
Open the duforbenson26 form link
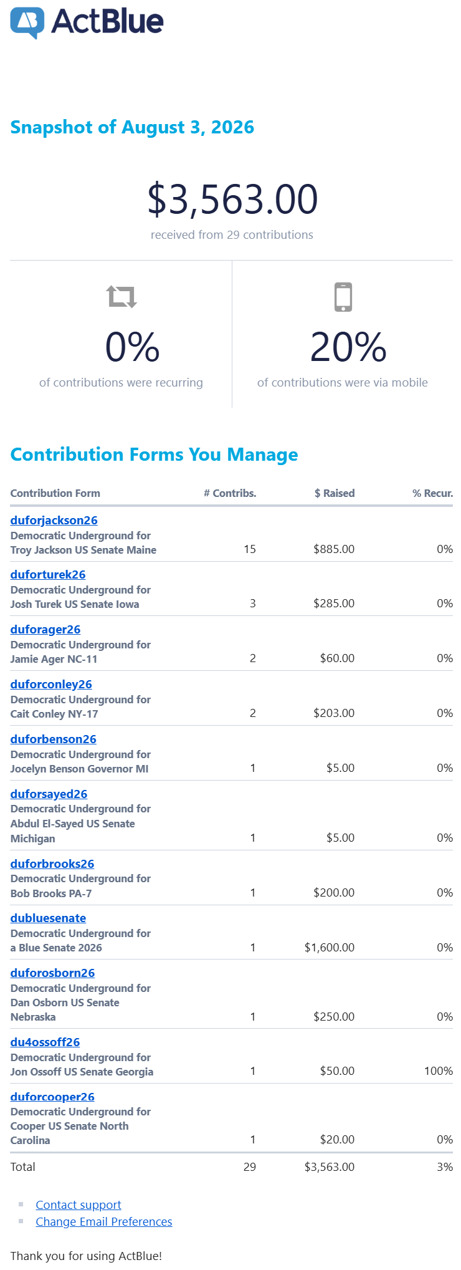click(x=54, y=739)
